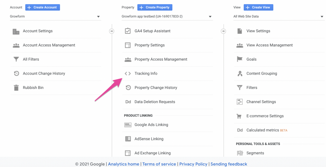326x167 pixels.
Task: Open the All Web Site Data view dropdown
Action: click(279, 17)
